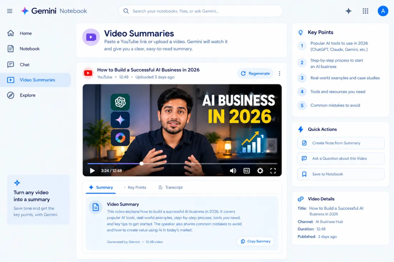Viewport: 394px width, 262px height.
Task: Copy the summary
Action: [x=255, y=241]
